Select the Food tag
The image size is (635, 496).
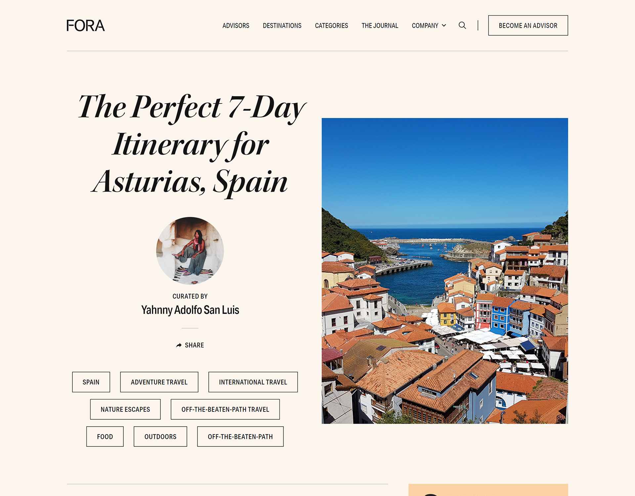tap(105, 437)
